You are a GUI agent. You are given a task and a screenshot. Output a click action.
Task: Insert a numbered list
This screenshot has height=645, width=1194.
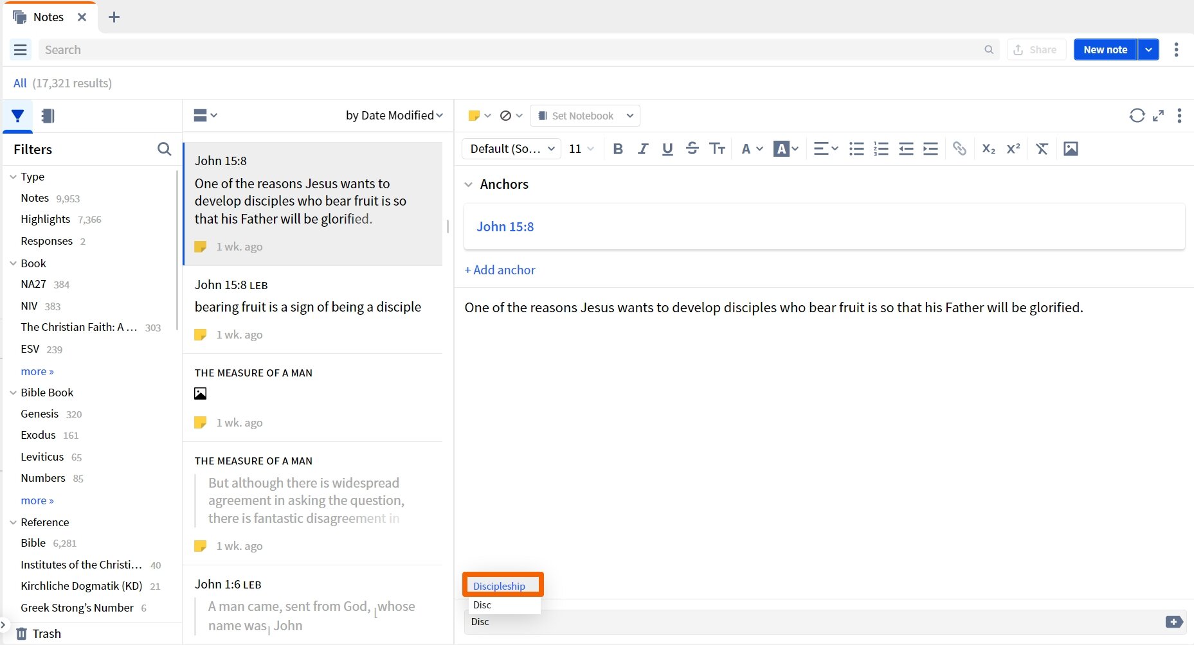tap(881, 149)
